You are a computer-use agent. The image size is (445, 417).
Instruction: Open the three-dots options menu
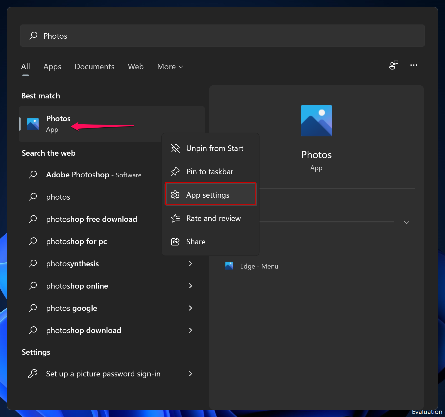(x=414, y=65)
